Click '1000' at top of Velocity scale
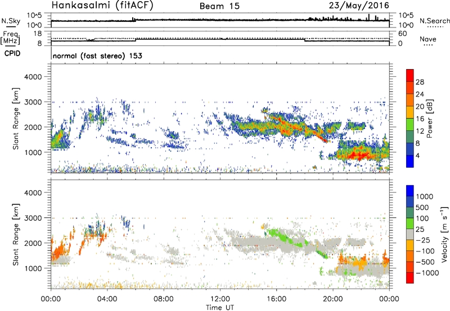The image size is (450, 311). pyautogui.click(x=425, y=196)
